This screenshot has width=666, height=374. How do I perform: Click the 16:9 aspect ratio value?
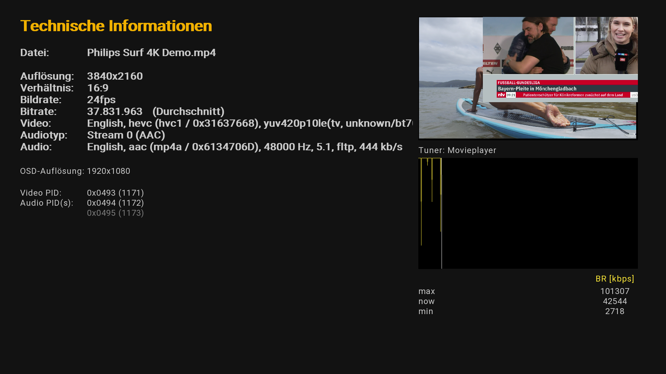tap(98, 88)
